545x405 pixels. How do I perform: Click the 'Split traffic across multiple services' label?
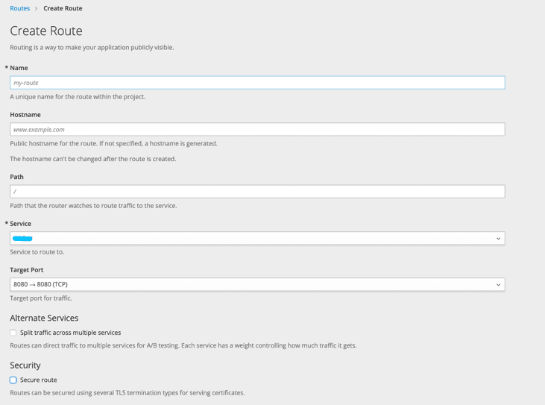tap(71, 333)
